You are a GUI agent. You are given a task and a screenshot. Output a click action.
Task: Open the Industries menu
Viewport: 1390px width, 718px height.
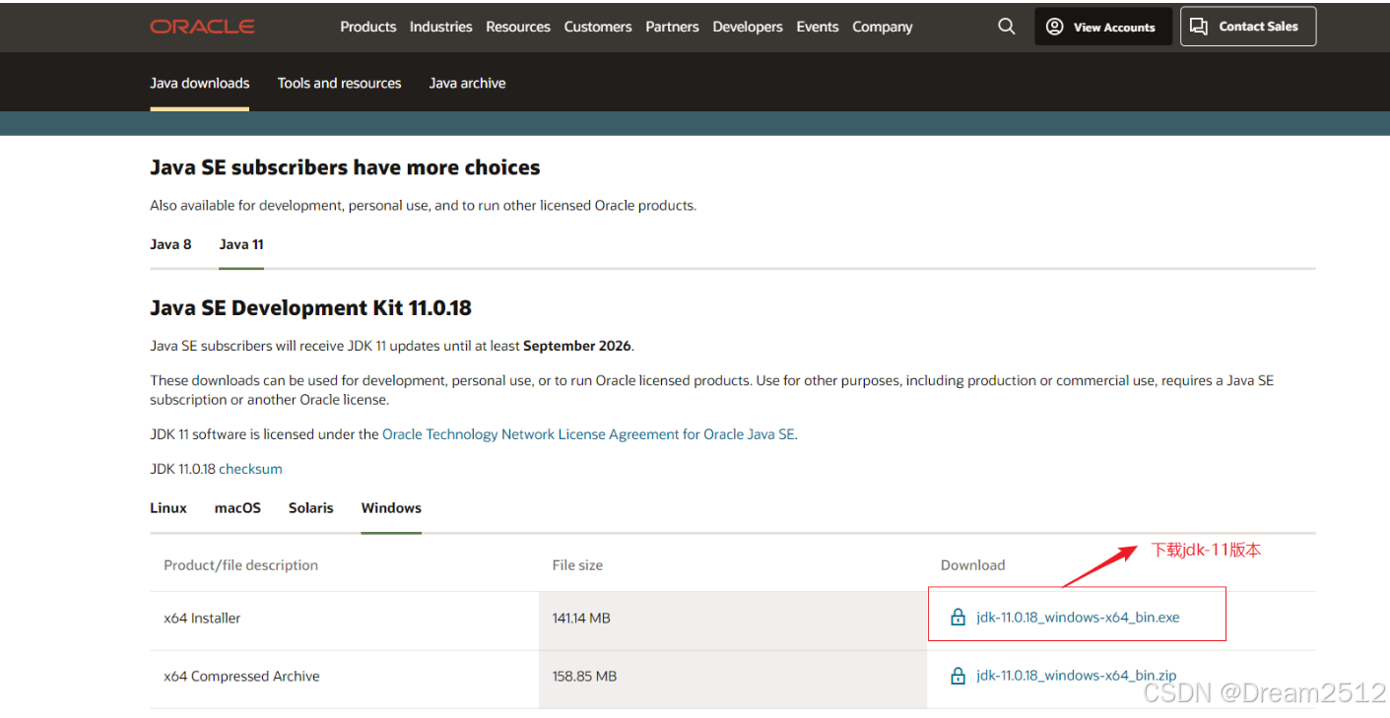441,27
